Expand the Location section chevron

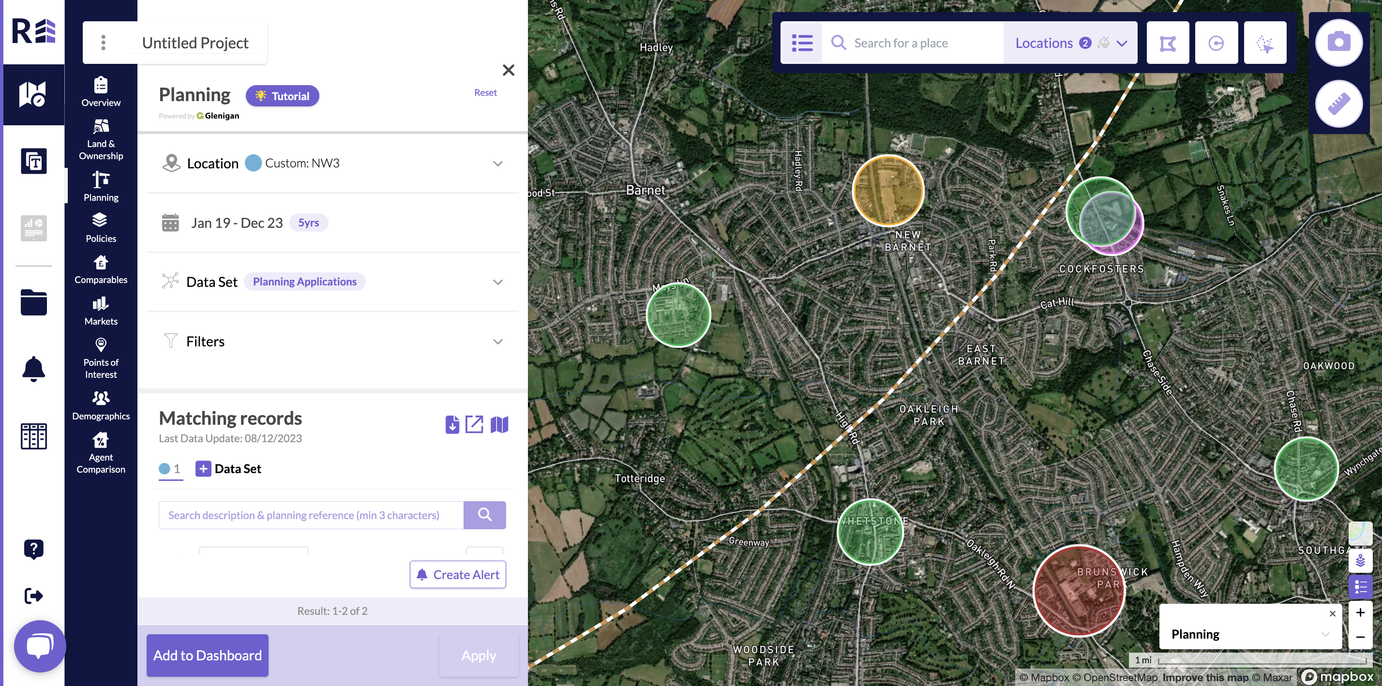click(x=497, y=164)
